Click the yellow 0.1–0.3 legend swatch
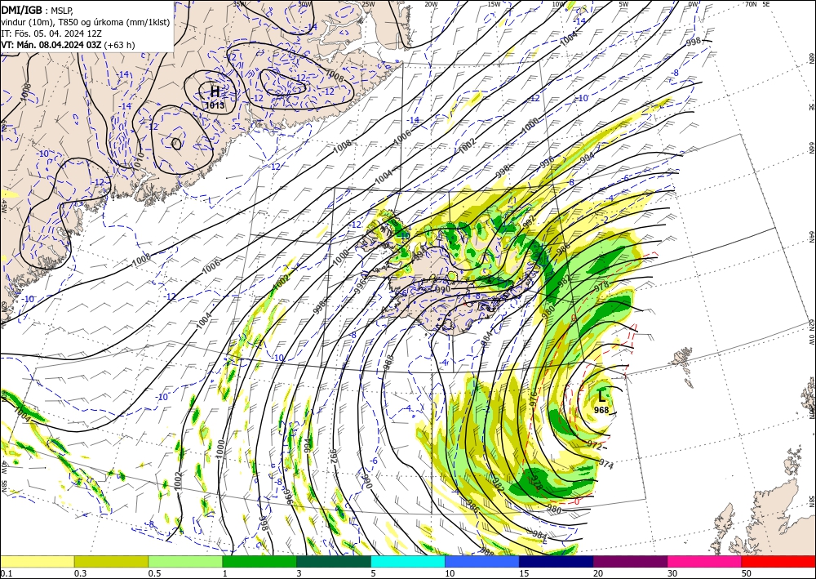This screenshot has height=579, width=816. [38, 561]
